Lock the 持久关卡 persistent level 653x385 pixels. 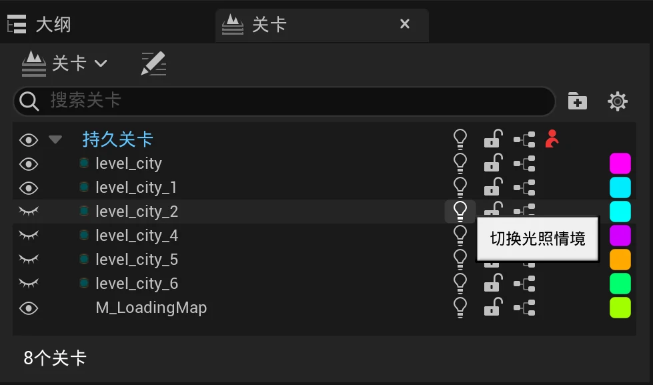tap(493, 139)
